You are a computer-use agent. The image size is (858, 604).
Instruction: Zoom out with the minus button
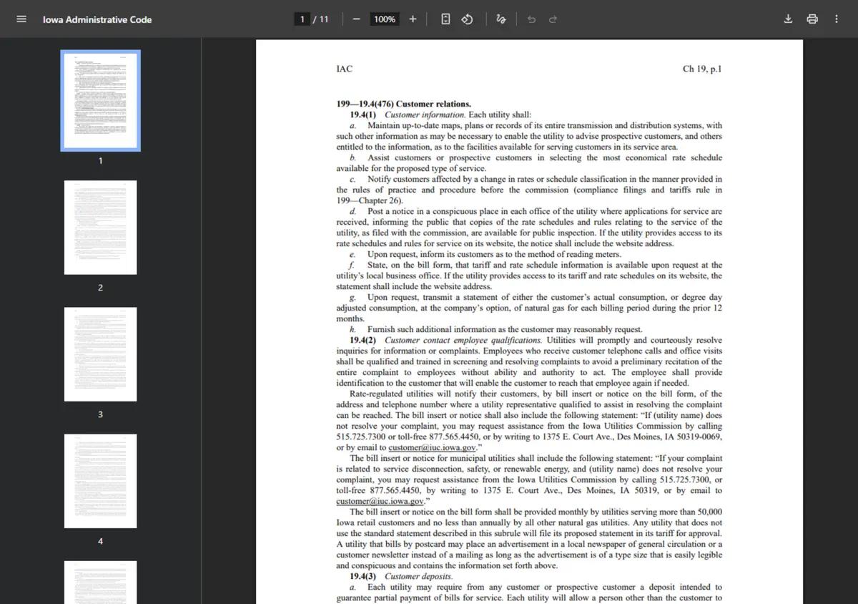point(356,19)
